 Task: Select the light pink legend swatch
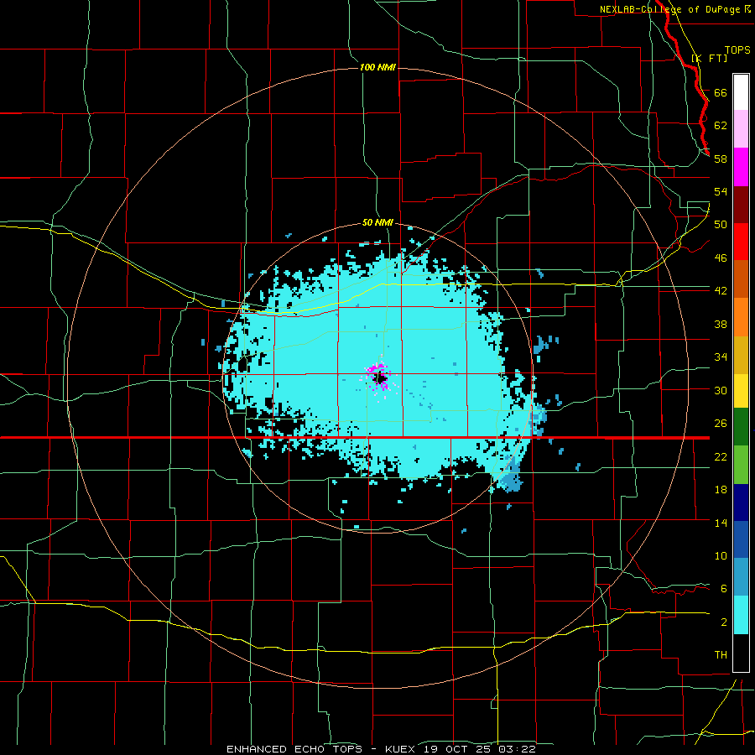click(741, 129)
